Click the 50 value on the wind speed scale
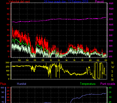The height and width of the screenshot is (103, 117). (x=8, y=30)
